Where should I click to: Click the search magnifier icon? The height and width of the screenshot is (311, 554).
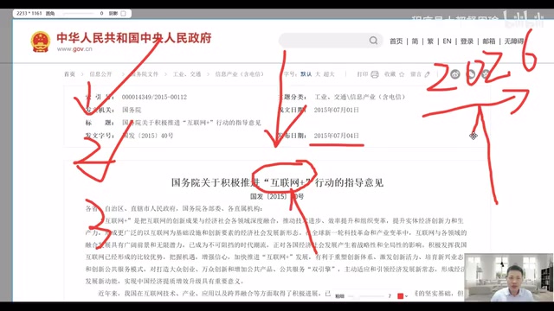pyautogui.click(x=373, y=41)
